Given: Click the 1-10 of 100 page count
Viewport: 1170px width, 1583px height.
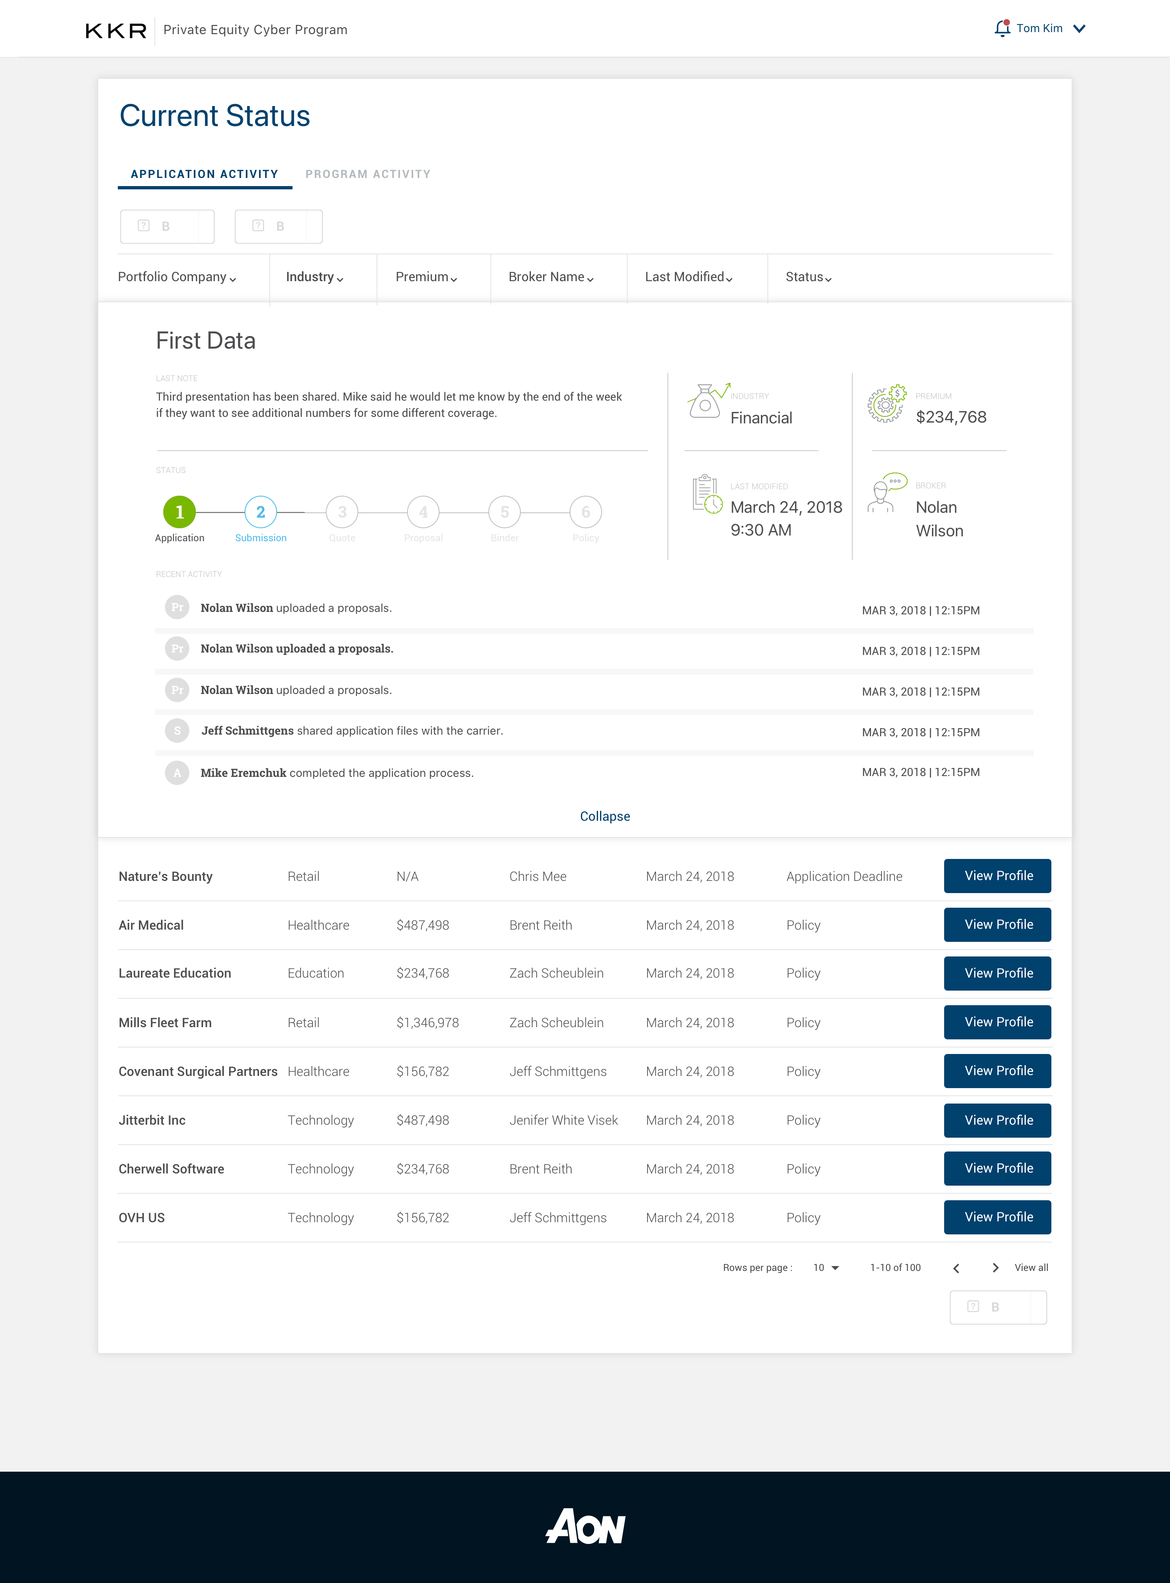Looking at the screenshot, I should pyautogui.click(x=895, y=1268).
